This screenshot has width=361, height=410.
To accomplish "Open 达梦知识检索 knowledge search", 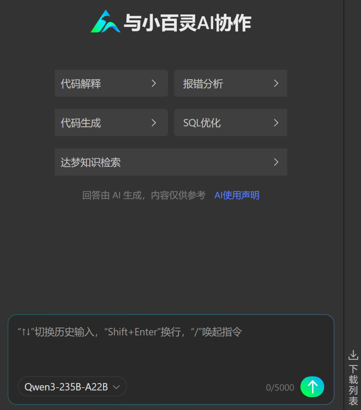I will pos(171,162).
